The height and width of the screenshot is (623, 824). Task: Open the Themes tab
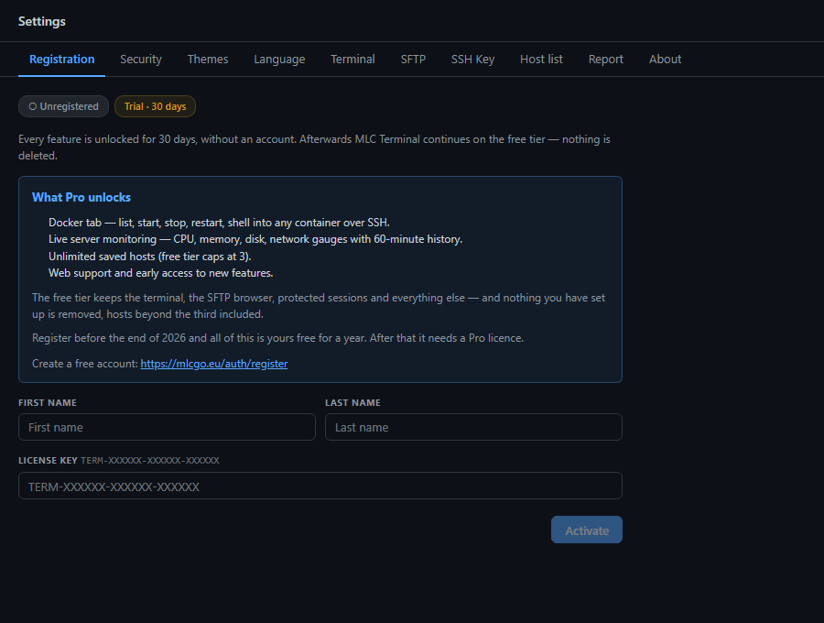pos(208,59)
